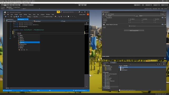Open the Assembly-CSharp project dropdown
This screenshot has width=169, height=95.
[20, 21]
